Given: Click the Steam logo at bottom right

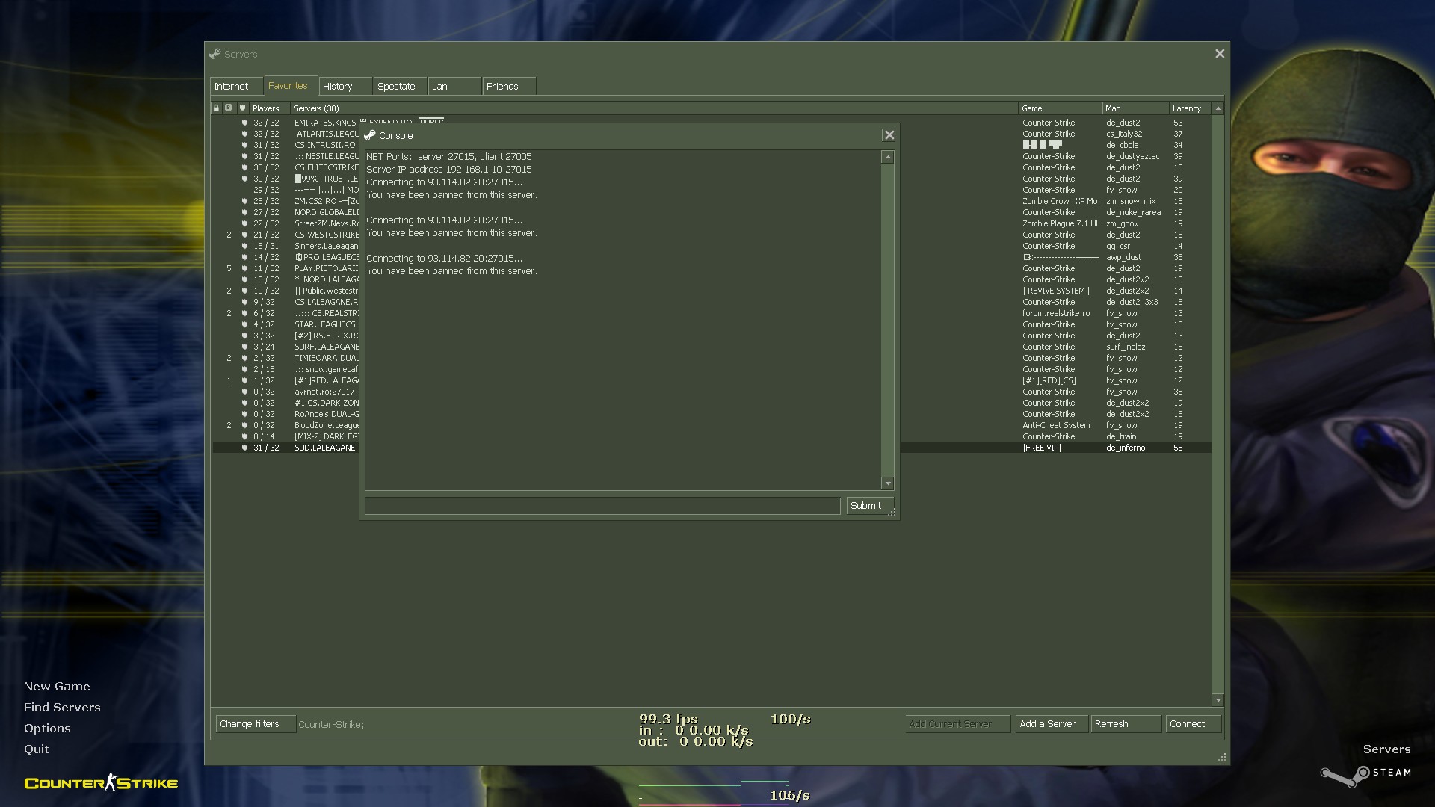Looking at the screenshot, I should pos(1365,775).
